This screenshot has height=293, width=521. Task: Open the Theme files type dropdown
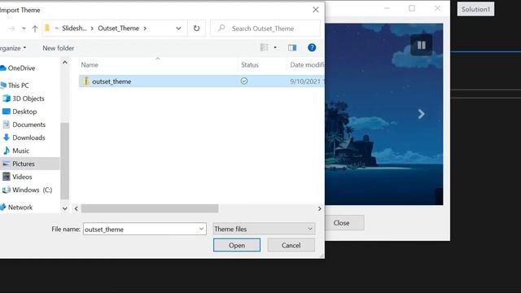[x=264, y=229]
